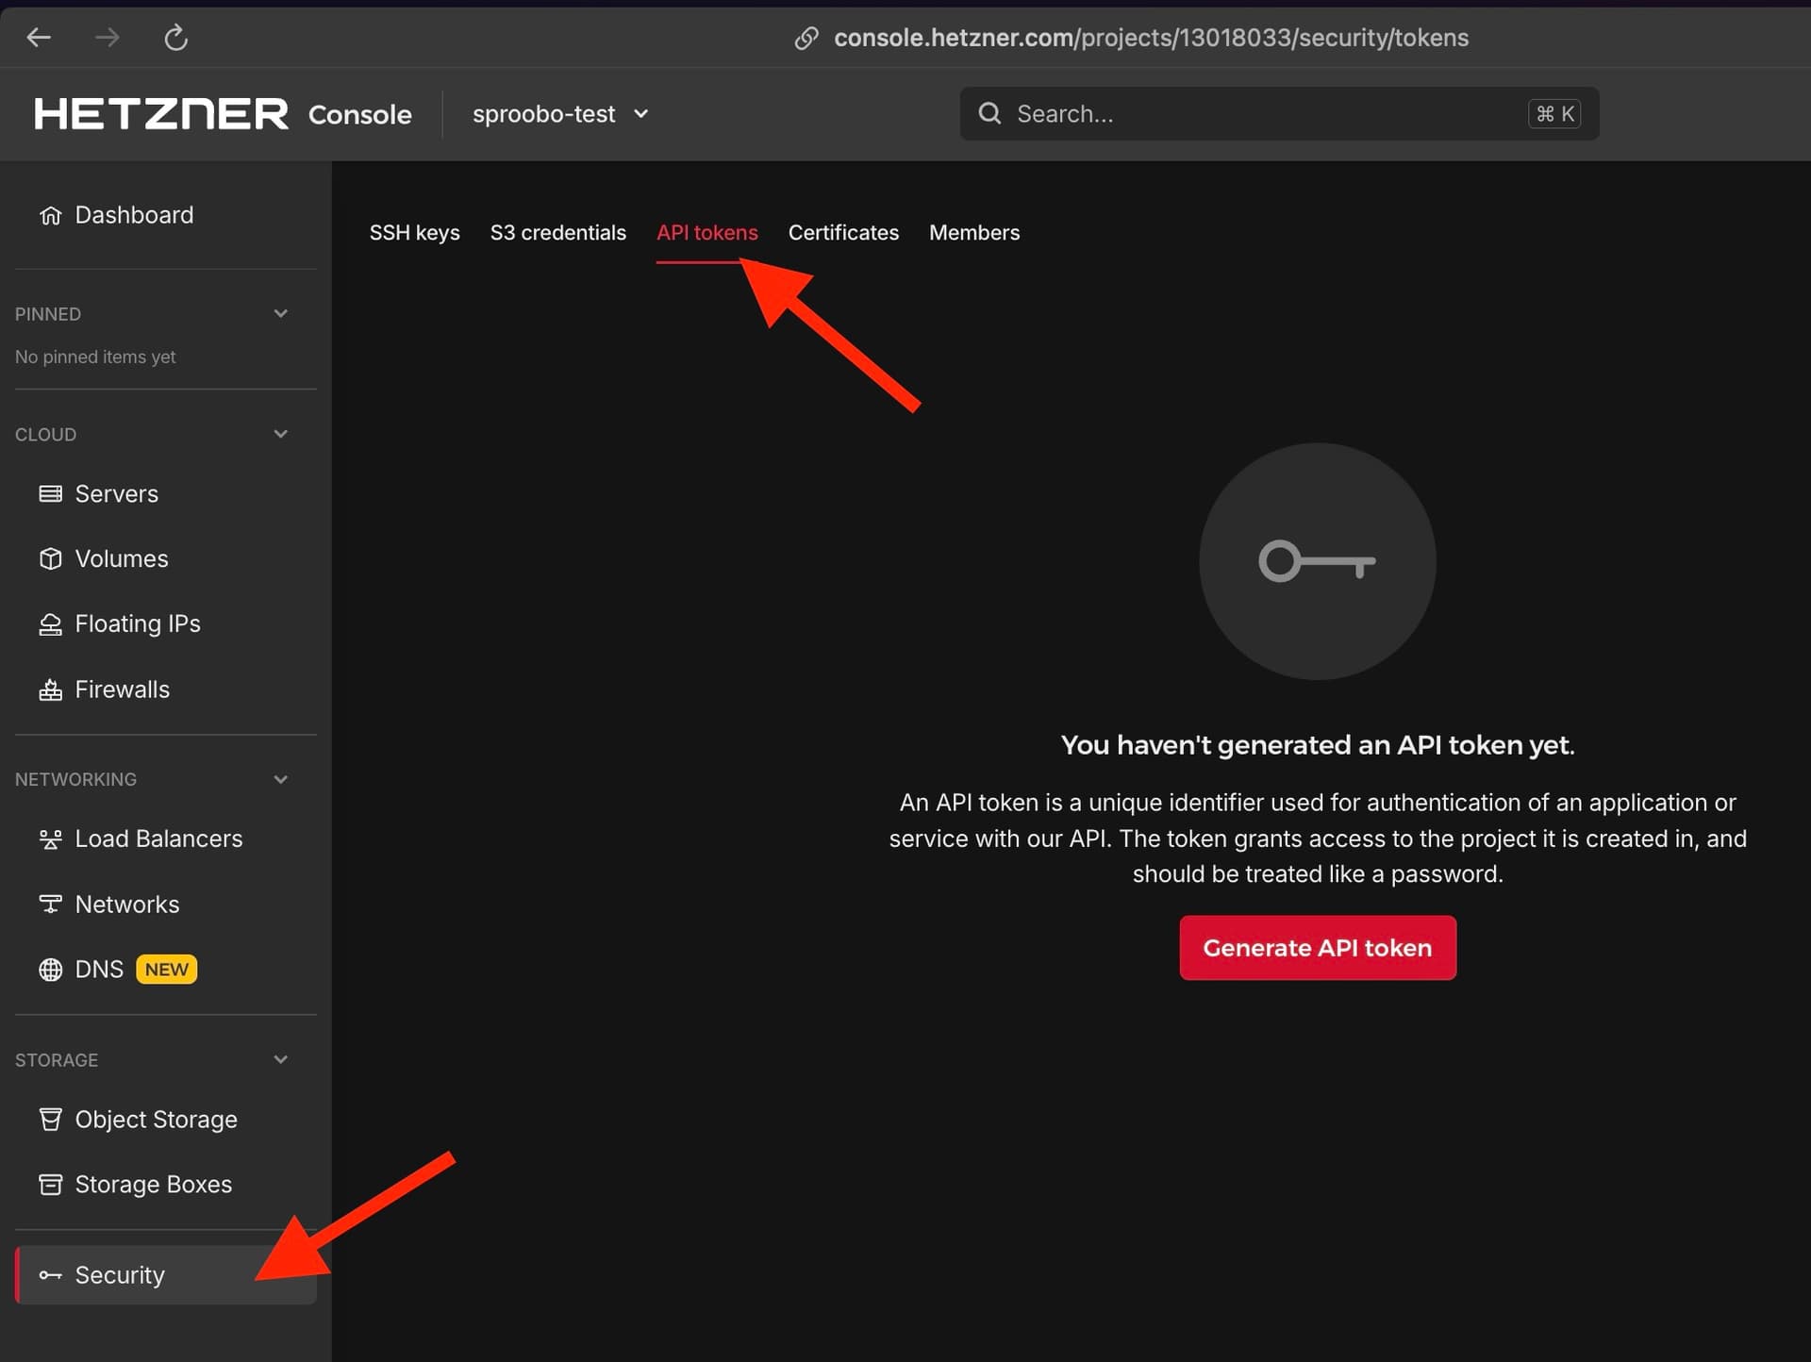Click the Storage Boxes icon
The height and width of the screenshot is (1362, 1811).
pos(50,1184)
